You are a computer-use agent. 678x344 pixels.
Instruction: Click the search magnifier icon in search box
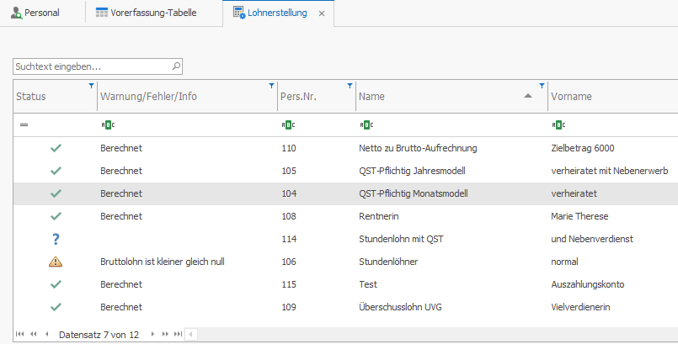(175, 66)
